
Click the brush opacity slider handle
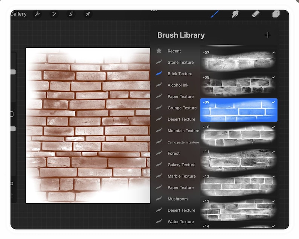point(13,129)
